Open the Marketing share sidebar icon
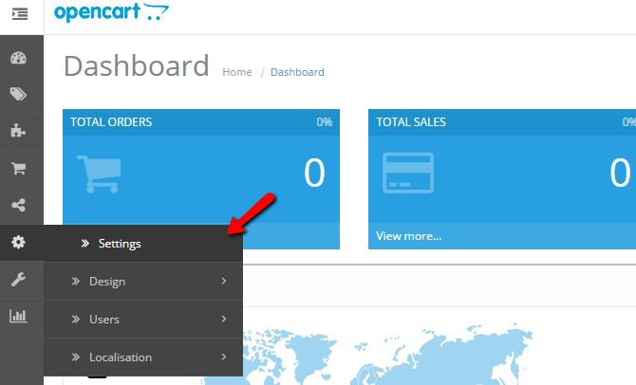This screenshot has height=385, width=636. pyautogui.click(x=19, y=205)
